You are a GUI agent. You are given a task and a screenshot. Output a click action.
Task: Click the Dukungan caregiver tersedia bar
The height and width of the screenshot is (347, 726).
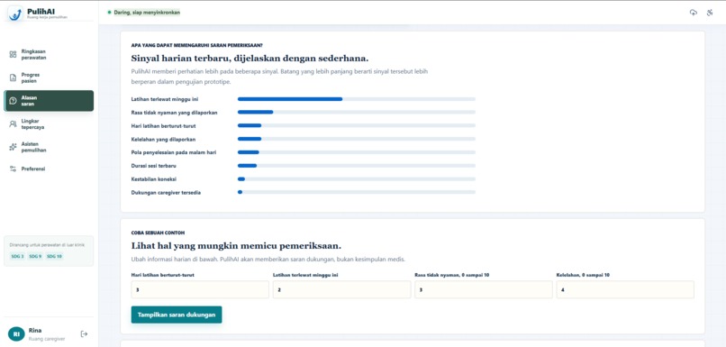coord(357,192)
